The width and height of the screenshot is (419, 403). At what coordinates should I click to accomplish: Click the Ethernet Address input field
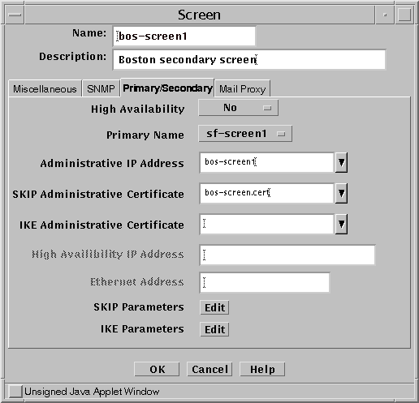click(265, 282)
